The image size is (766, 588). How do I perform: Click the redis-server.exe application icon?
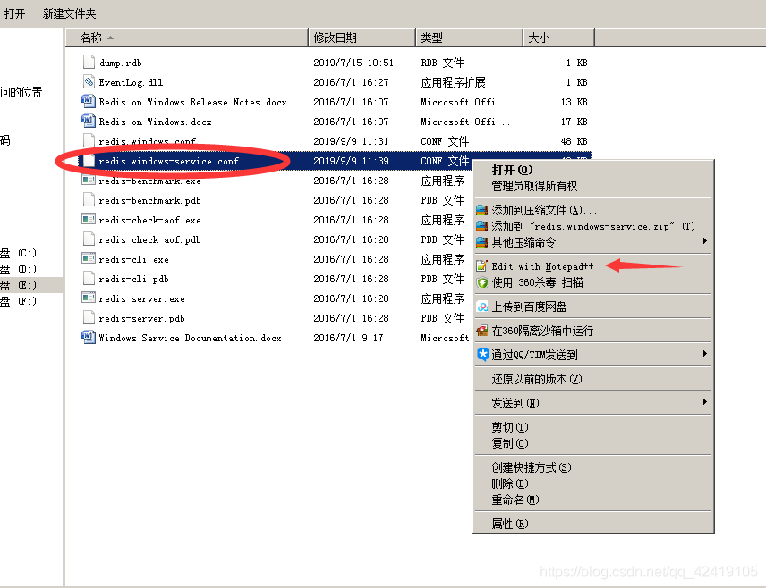(89, 298)
